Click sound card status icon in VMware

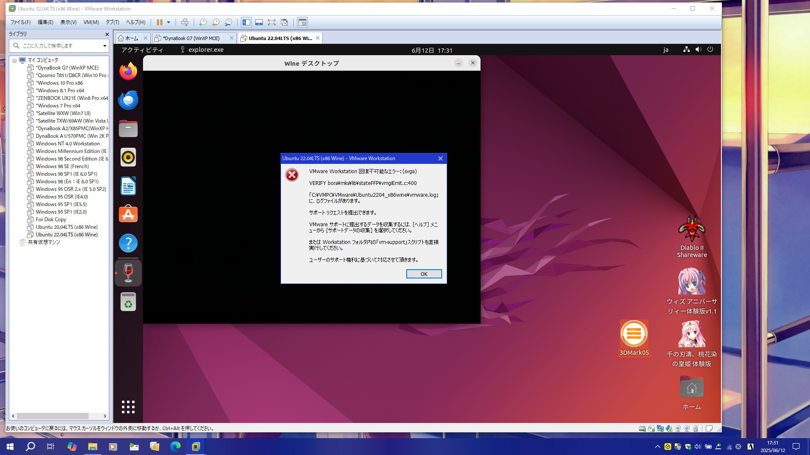pyautogui.click(x=669, y=428)
